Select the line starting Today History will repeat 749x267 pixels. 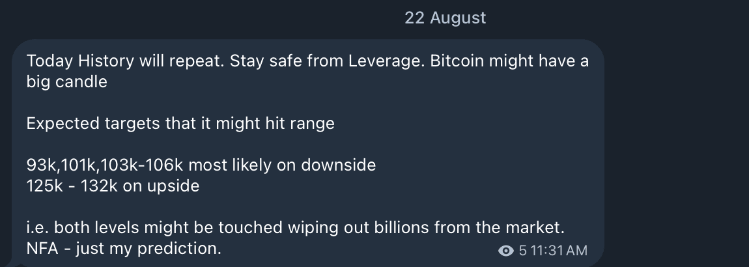click(x=307, y=61)
